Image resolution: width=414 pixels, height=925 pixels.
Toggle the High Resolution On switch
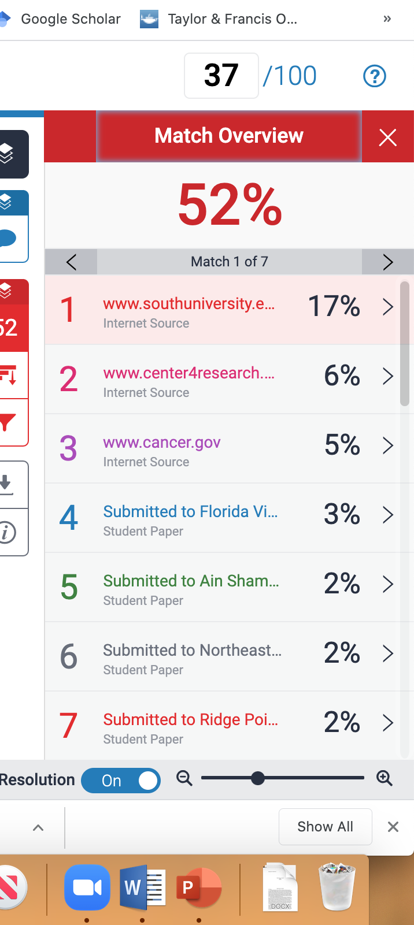(x=121, y=781)
